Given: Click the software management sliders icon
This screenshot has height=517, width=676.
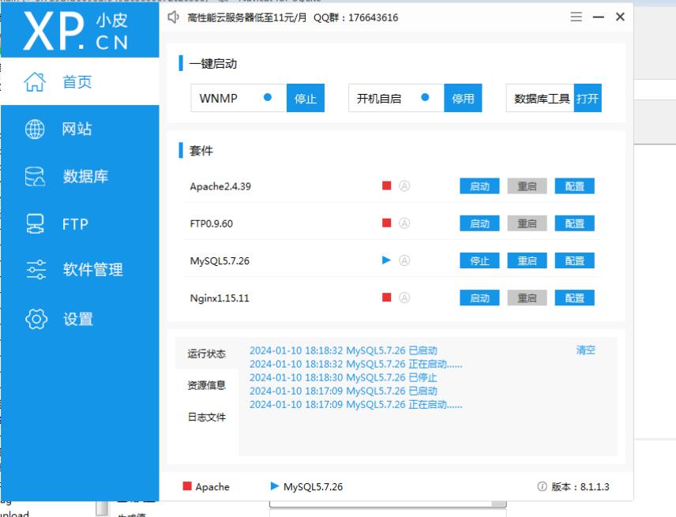Looking at the screenshot, I should pos(36,270).
